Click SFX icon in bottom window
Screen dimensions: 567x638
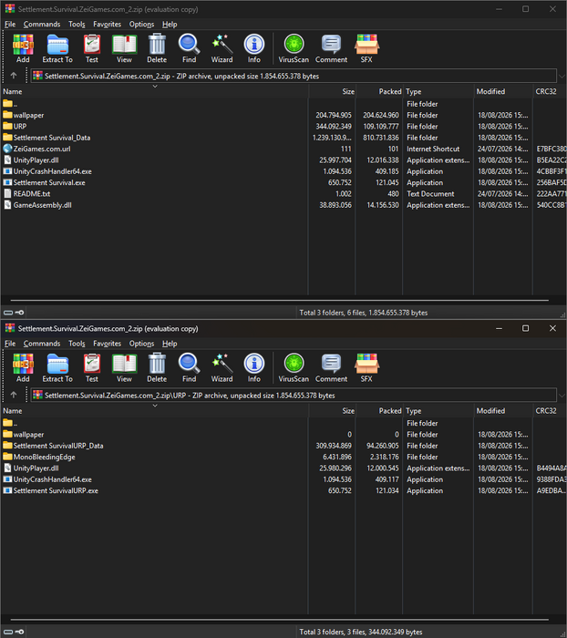(x=366, y=368)
